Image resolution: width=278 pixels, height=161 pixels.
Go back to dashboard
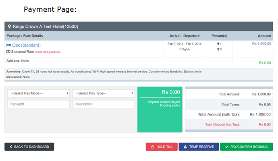(x=29, y=147)
